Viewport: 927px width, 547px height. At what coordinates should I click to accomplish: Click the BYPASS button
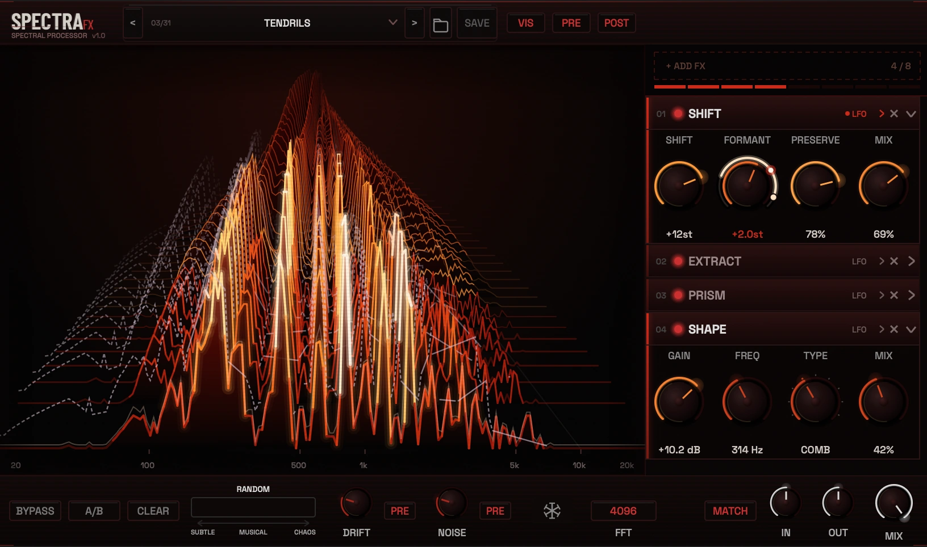pos(35,511)
